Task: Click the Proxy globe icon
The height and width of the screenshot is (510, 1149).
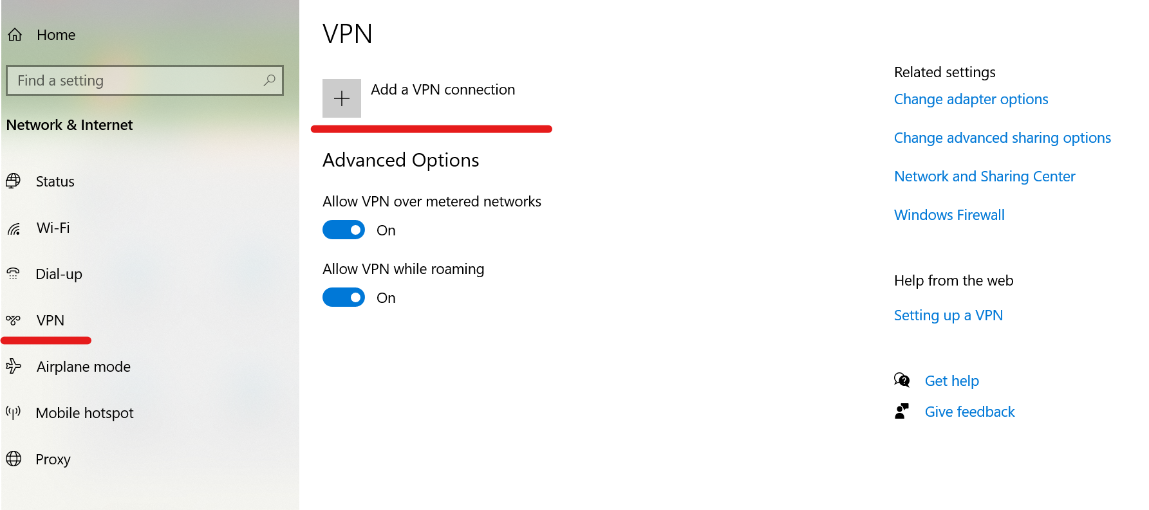Action: click(x=14, y=459)
